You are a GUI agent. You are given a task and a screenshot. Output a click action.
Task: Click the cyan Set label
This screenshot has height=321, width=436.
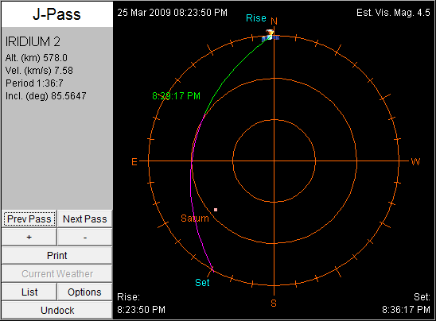pos(202,282)
